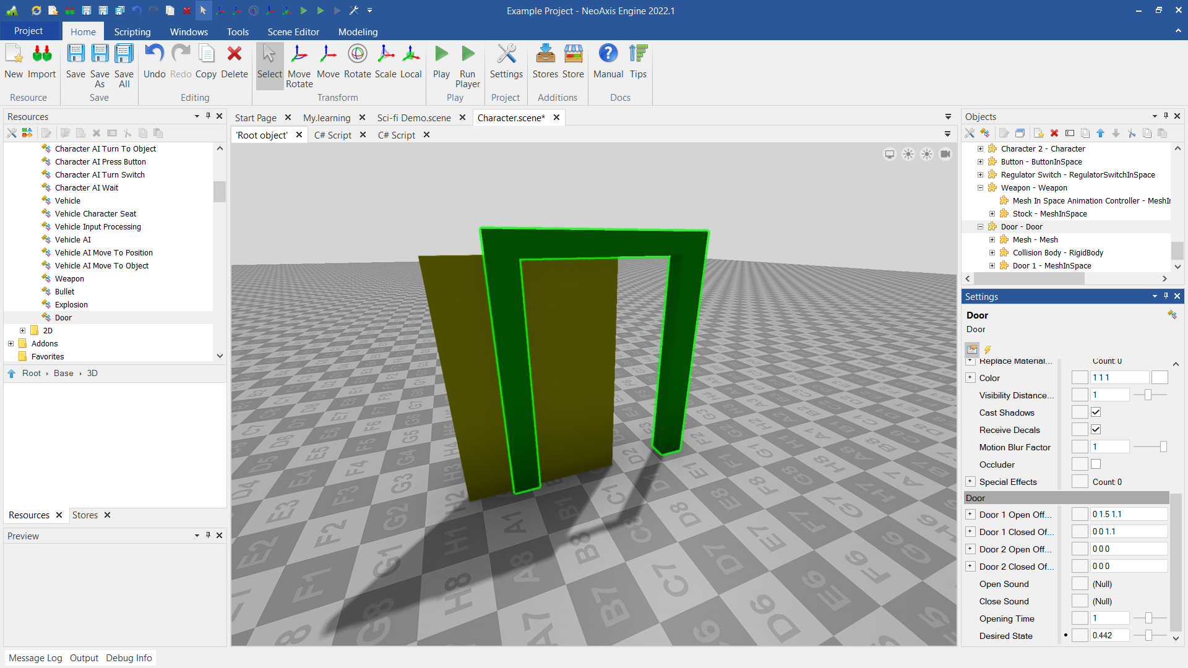Expand the Door 1 Open Offset property
This screenshot has width=1188, height=668.
(x=970, y=515)
